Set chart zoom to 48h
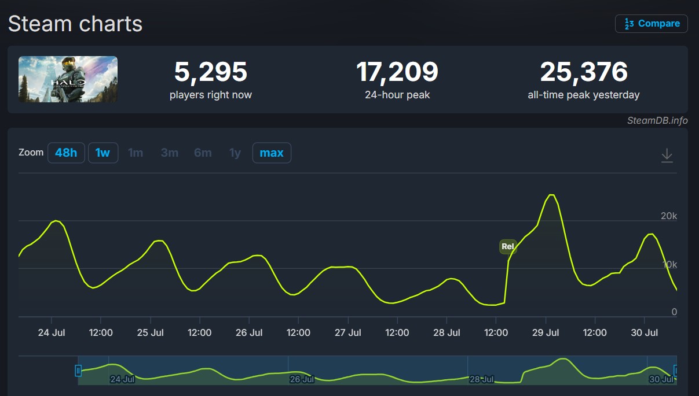The width and height of the screenshot is (699, 396). coord(66,153)
